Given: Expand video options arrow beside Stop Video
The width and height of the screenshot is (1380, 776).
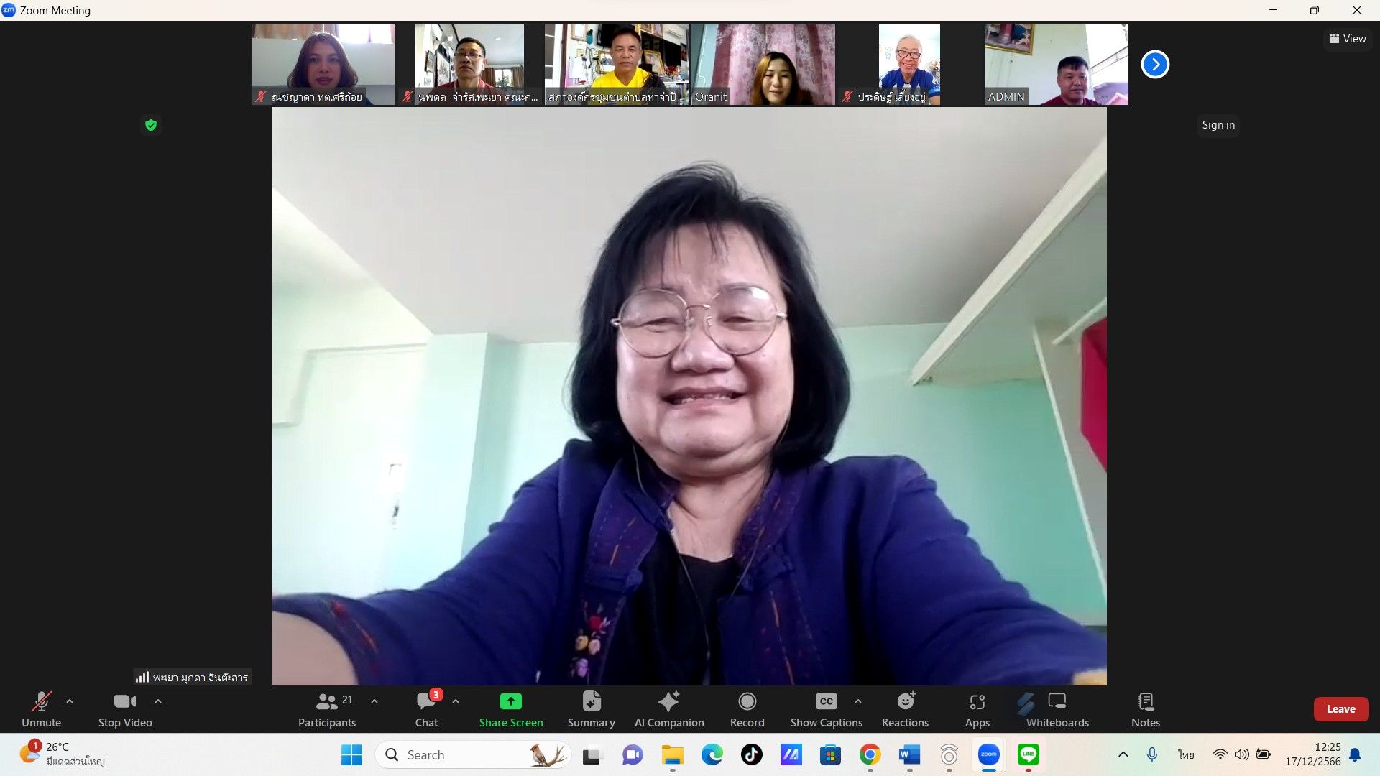Looking at the screenshot, I should point(158,701).
